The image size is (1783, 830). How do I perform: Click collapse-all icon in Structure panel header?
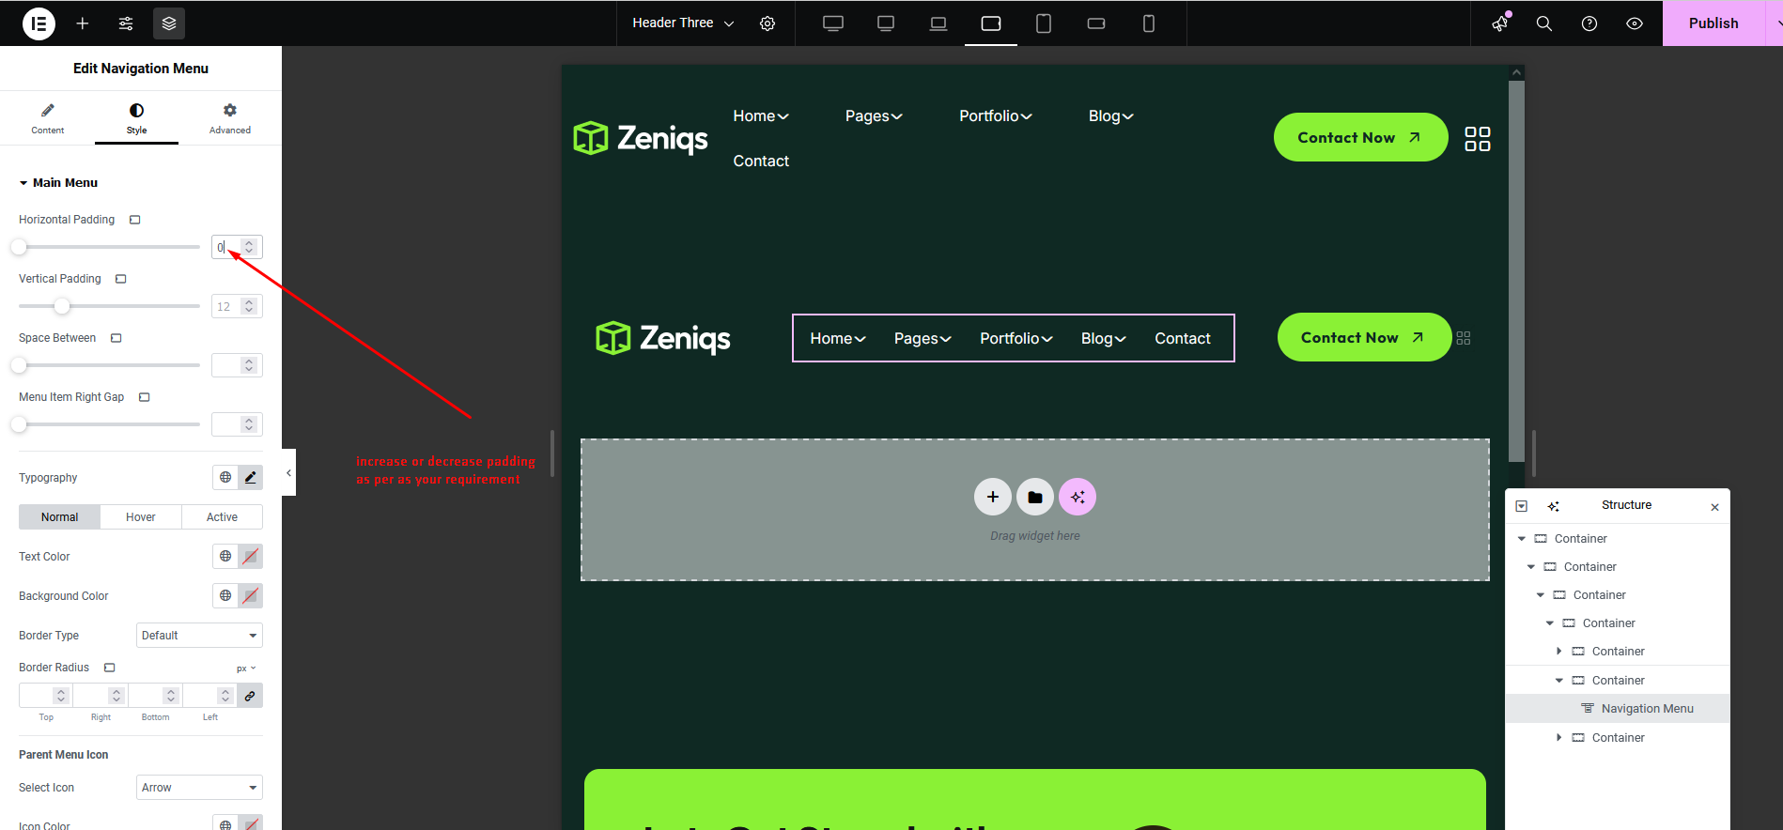coord(1522,506)
